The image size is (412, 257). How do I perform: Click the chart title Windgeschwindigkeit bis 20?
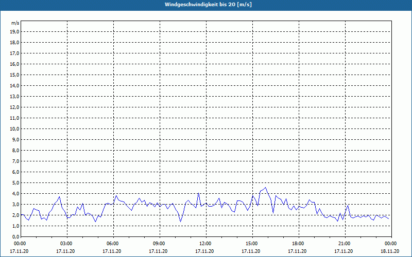(208, 5)
